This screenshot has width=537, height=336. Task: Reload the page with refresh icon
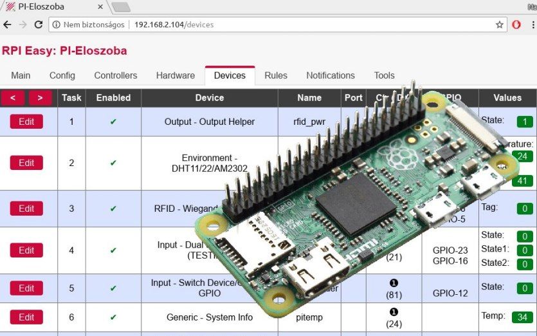coord(39,24)
